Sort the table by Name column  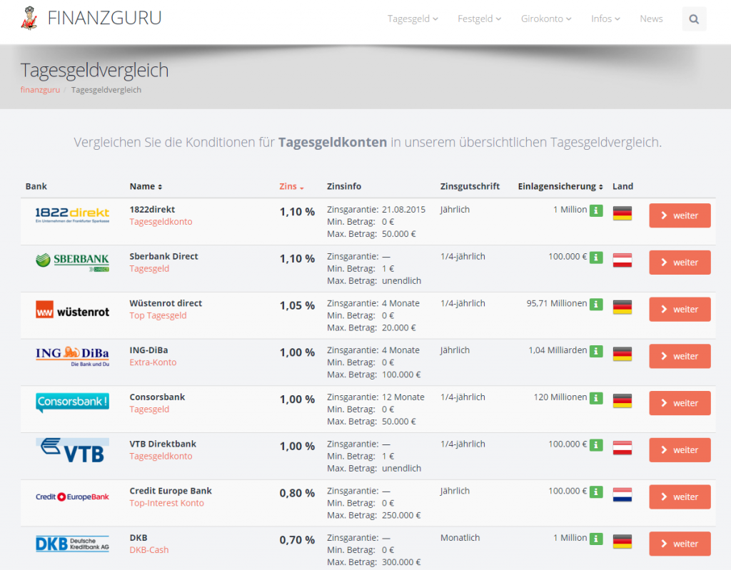click(146, 186)
